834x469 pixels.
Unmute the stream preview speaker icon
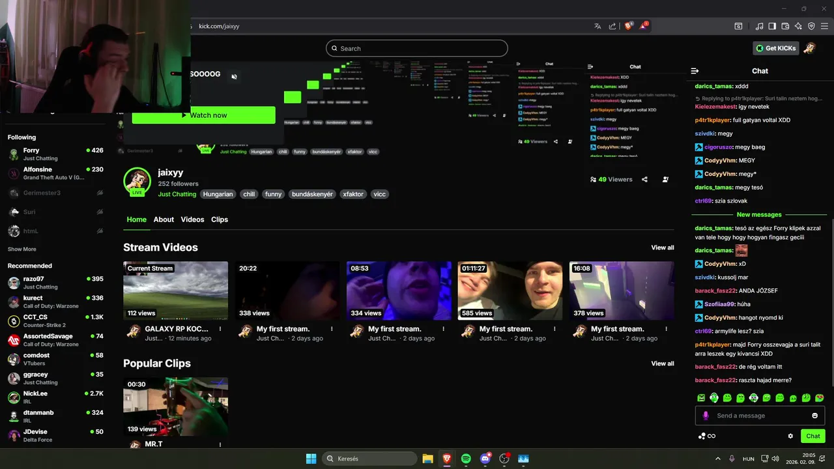pyautogui.click(x=234, y=76)
